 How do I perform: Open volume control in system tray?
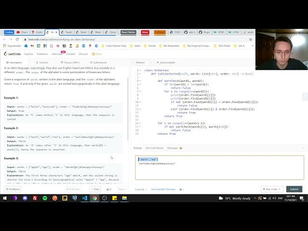[274, 198]
